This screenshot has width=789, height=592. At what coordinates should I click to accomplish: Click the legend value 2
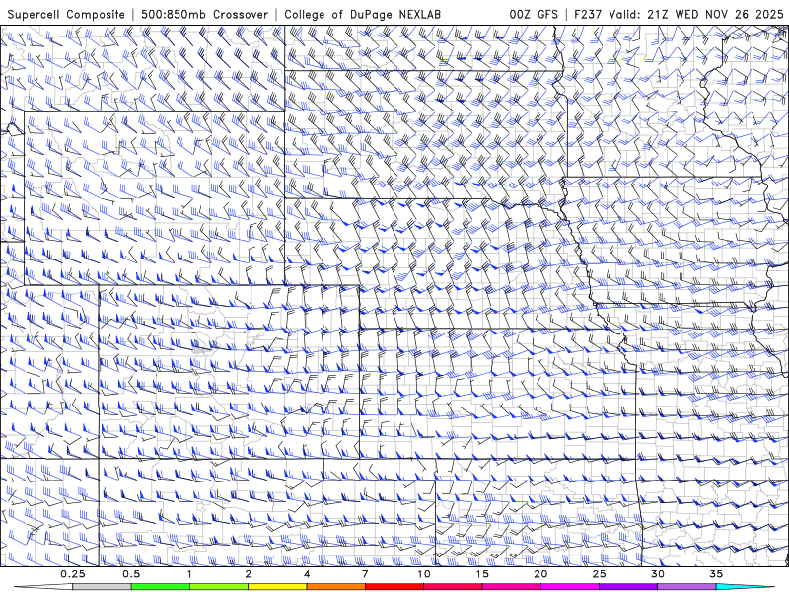(x=249, y=574)
